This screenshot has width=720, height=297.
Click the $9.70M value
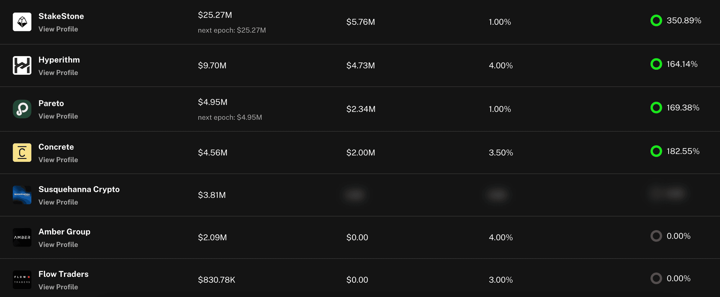click(x=212, y=65)
